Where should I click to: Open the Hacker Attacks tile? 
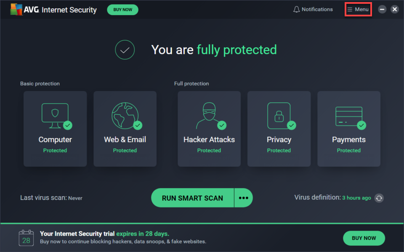[x=209, y=129]
